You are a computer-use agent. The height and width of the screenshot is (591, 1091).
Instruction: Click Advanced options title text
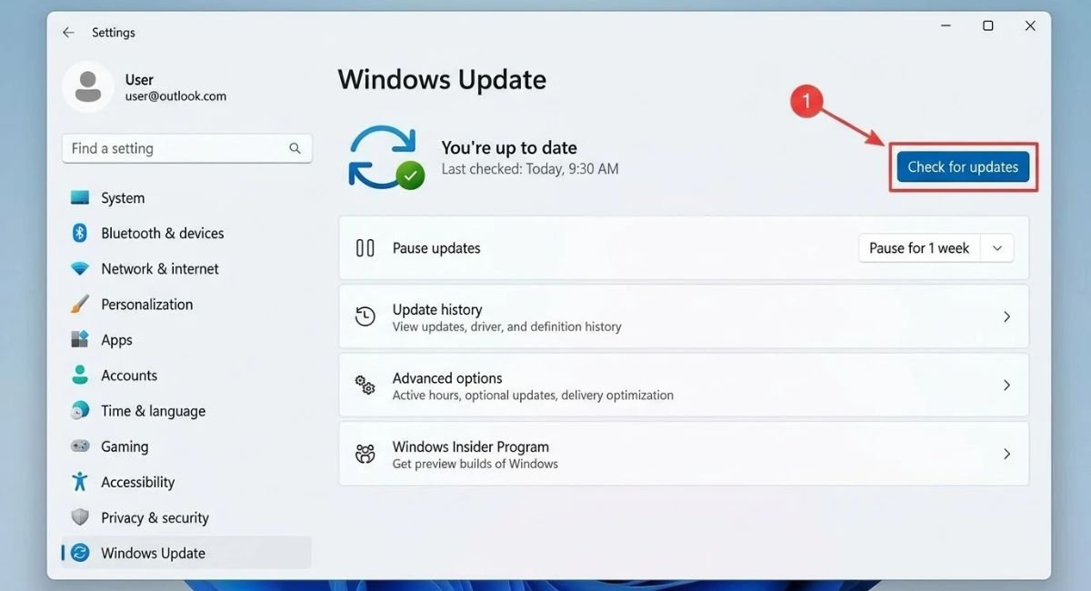click(x=447, y=378)
